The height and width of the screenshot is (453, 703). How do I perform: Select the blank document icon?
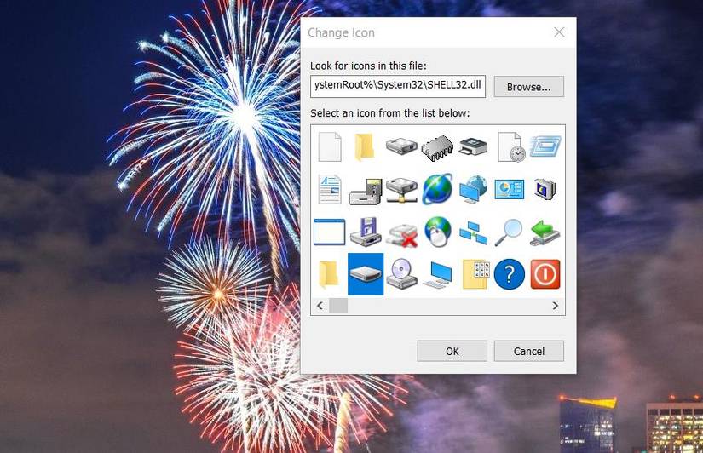click(x=330, y=147)
